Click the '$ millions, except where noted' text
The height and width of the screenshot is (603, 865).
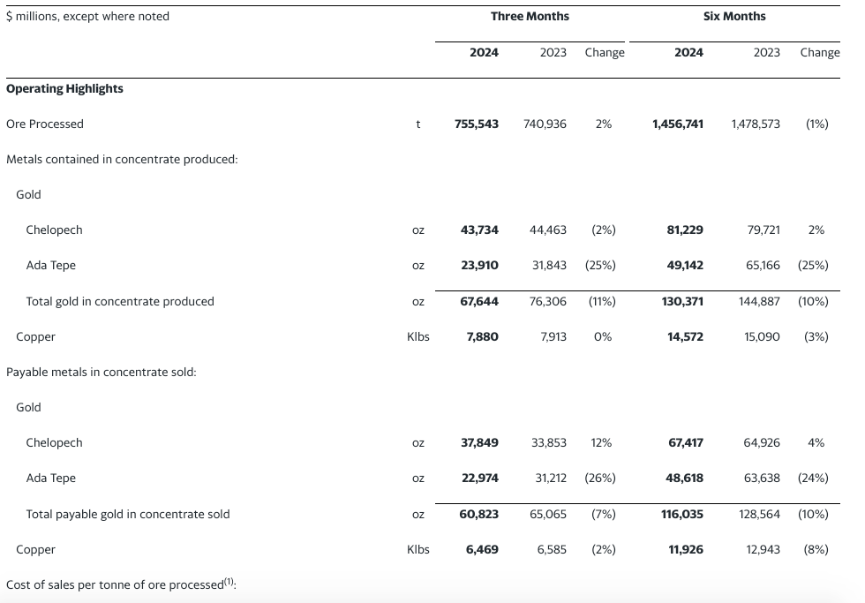(87, 16)
